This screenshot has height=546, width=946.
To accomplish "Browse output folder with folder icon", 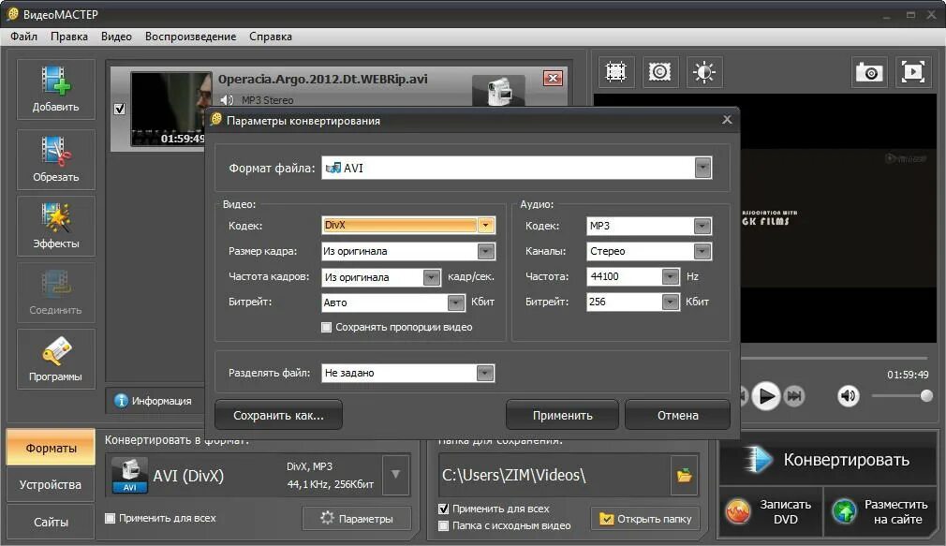I will click(x=684, y=476).
